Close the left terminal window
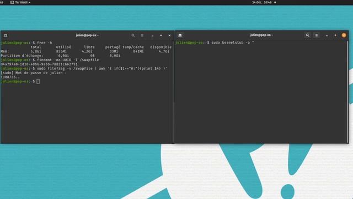This screenshot has width=353, height=199. click(169, 35)
